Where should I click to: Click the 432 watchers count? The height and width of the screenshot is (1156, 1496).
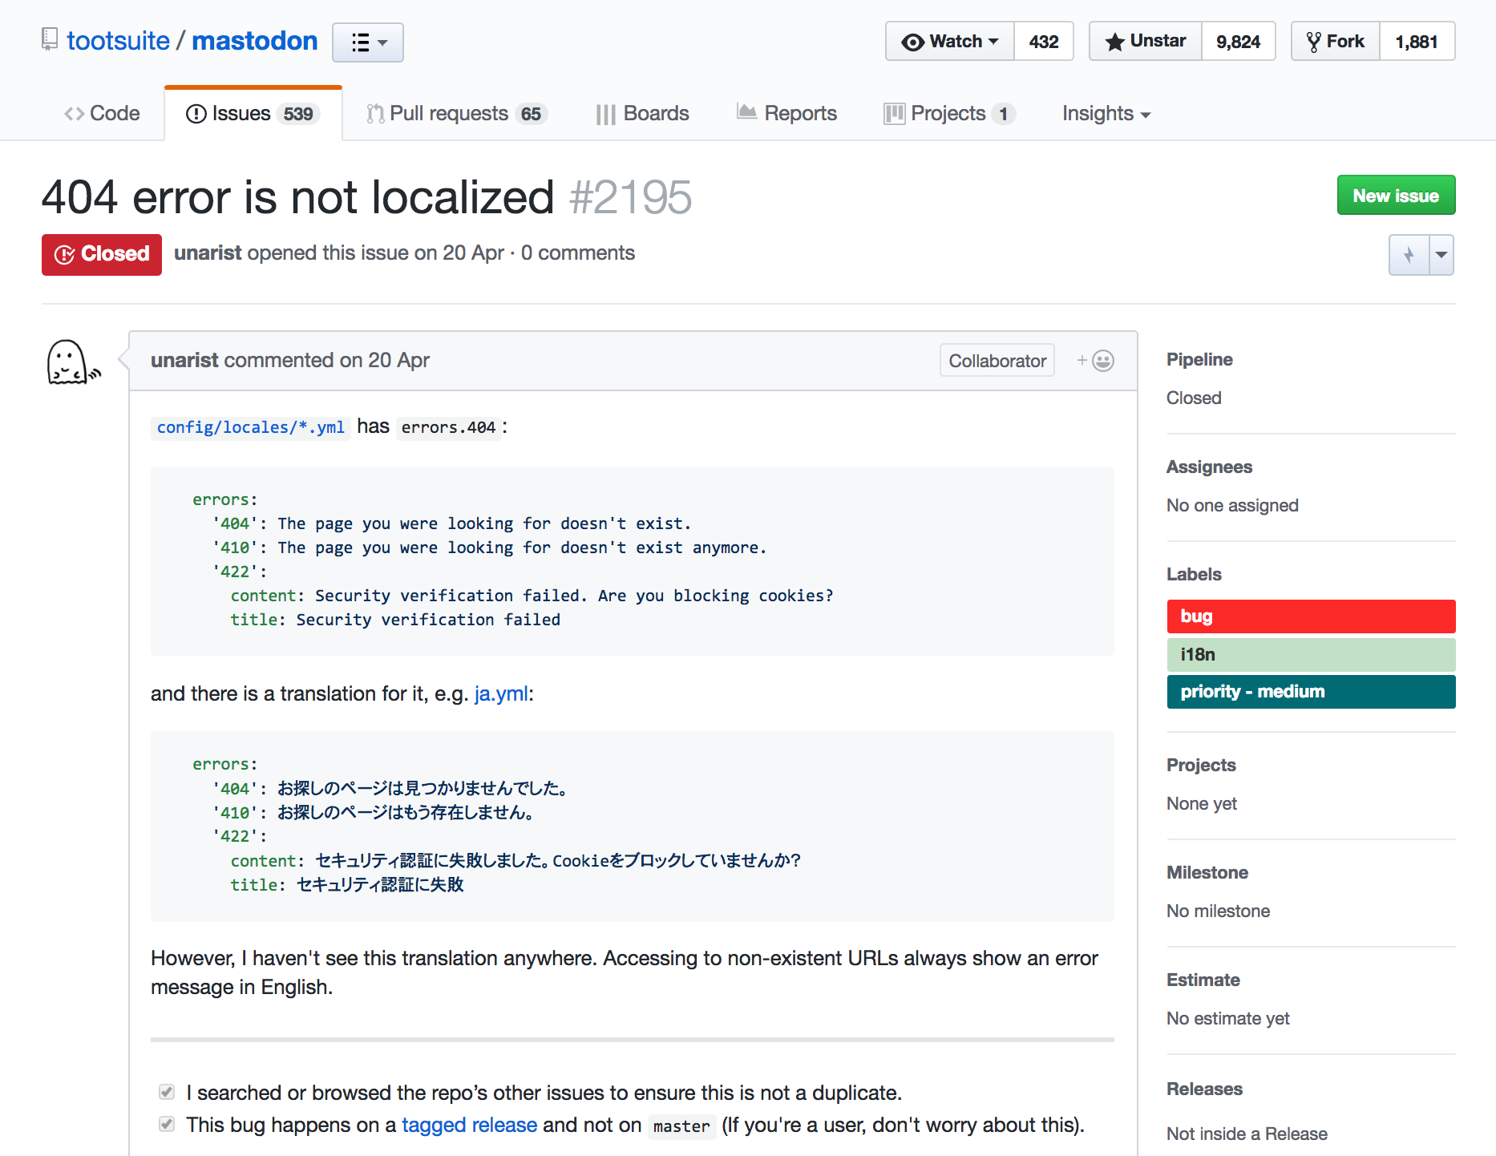point(1044,41)
